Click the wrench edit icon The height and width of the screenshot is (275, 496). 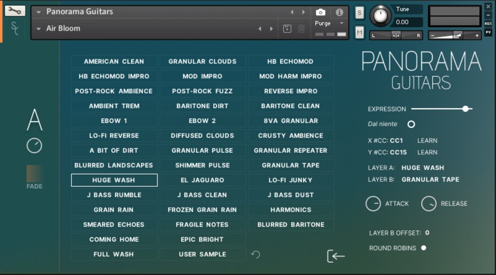point(15,10)
